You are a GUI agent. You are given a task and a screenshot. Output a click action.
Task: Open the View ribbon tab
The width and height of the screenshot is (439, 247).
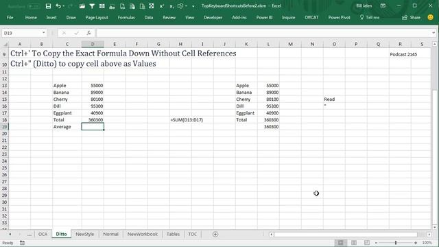(189, 17)
